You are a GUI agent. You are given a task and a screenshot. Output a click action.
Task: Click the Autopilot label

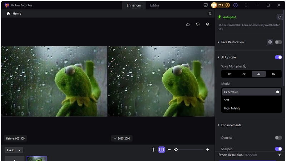tap(229, 17)
